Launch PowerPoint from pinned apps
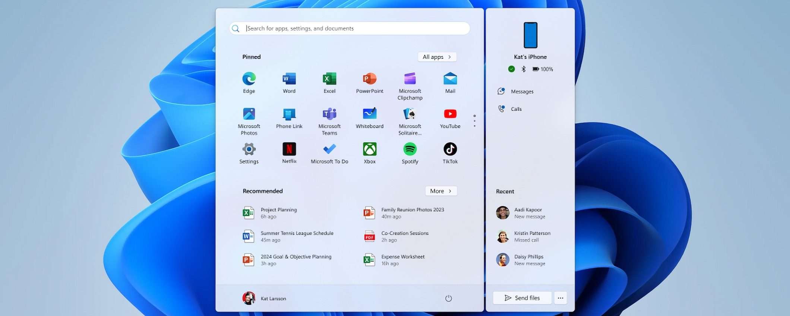This screenshot has width=790, height=316. [x=370, y=83]
